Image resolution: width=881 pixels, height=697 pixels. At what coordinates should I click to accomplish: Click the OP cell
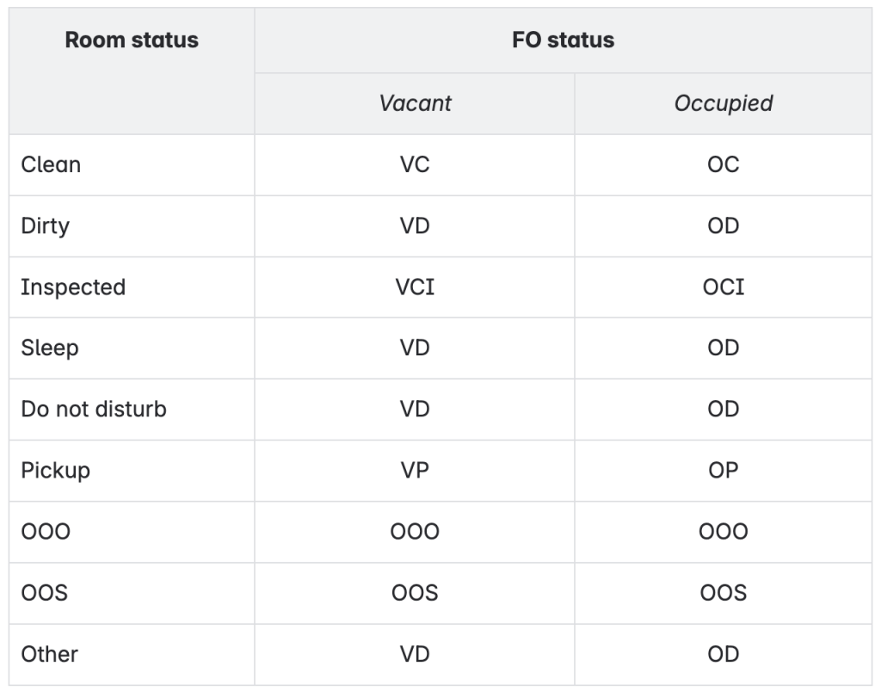click(723, 470)
